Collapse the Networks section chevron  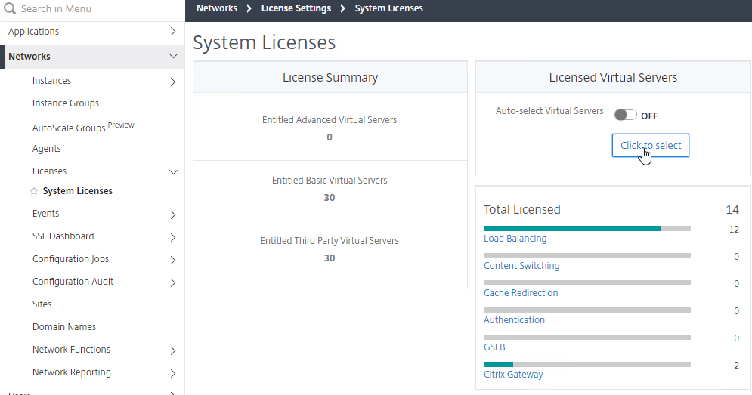click(173, 56)
